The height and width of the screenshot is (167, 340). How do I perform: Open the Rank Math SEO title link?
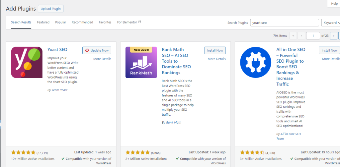[176, 61]
